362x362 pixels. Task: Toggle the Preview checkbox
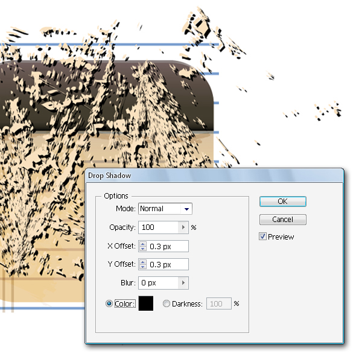point(262,237)
